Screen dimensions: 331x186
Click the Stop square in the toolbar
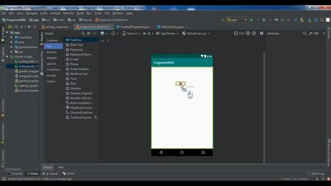(x=289, y=20)
